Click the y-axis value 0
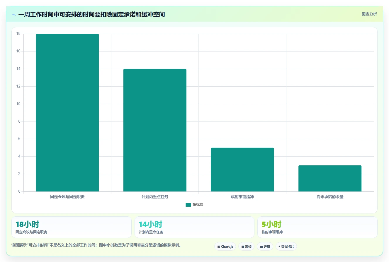 tap(19, 191)
